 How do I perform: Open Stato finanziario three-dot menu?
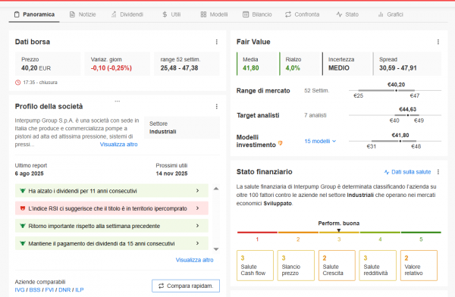click(438, 172)
